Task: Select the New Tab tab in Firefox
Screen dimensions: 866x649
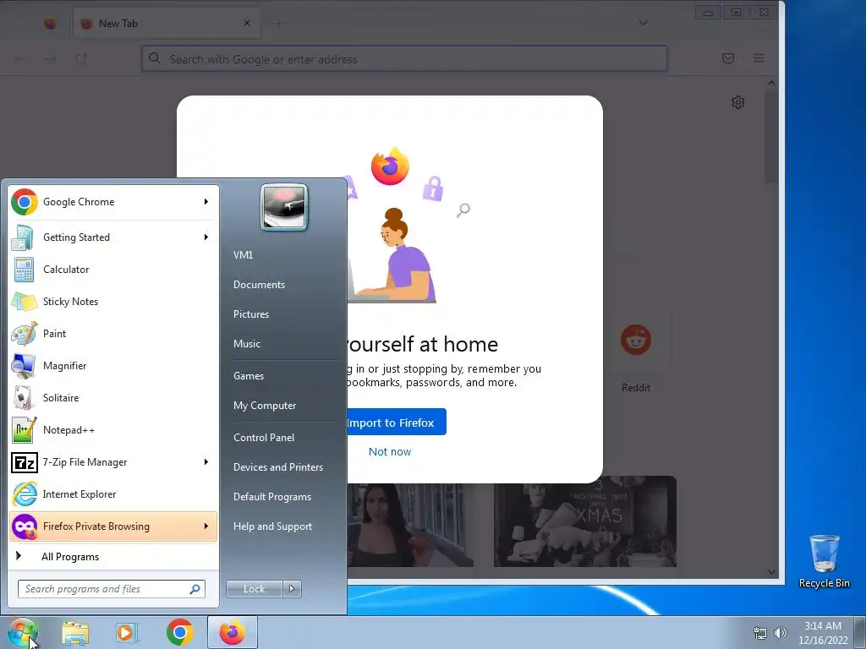Action: click(x=166, y=23)
